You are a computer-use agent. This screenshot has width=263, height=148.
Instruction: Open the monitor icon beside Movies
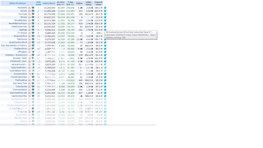[33, 17]
